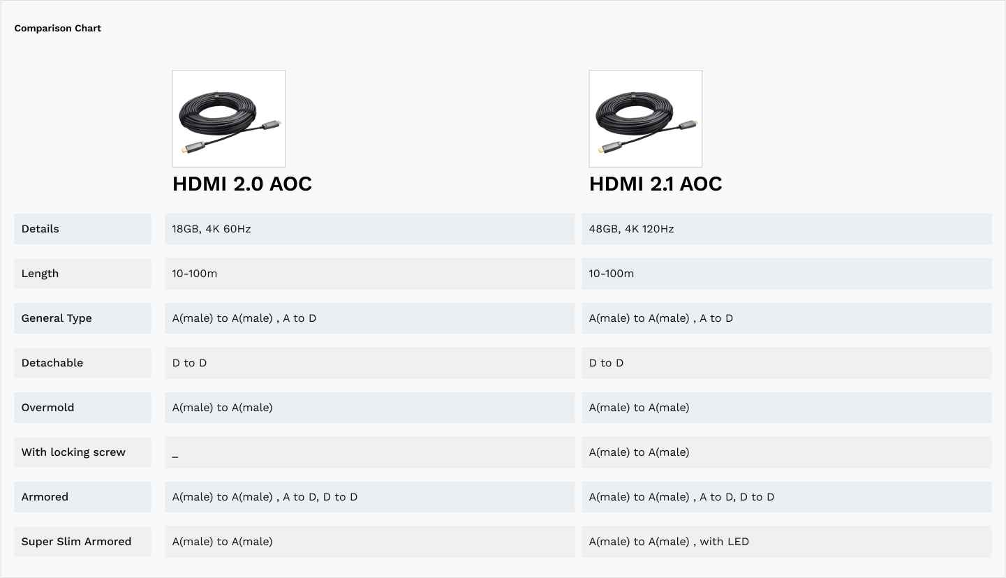Select the General Type row label
This screenshot has height=578, width=1006.
point(57,318)
